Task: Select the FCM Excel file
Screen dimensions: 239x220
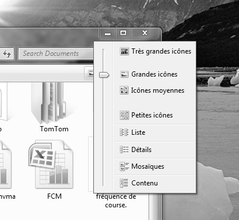Action: click(51, 170)
